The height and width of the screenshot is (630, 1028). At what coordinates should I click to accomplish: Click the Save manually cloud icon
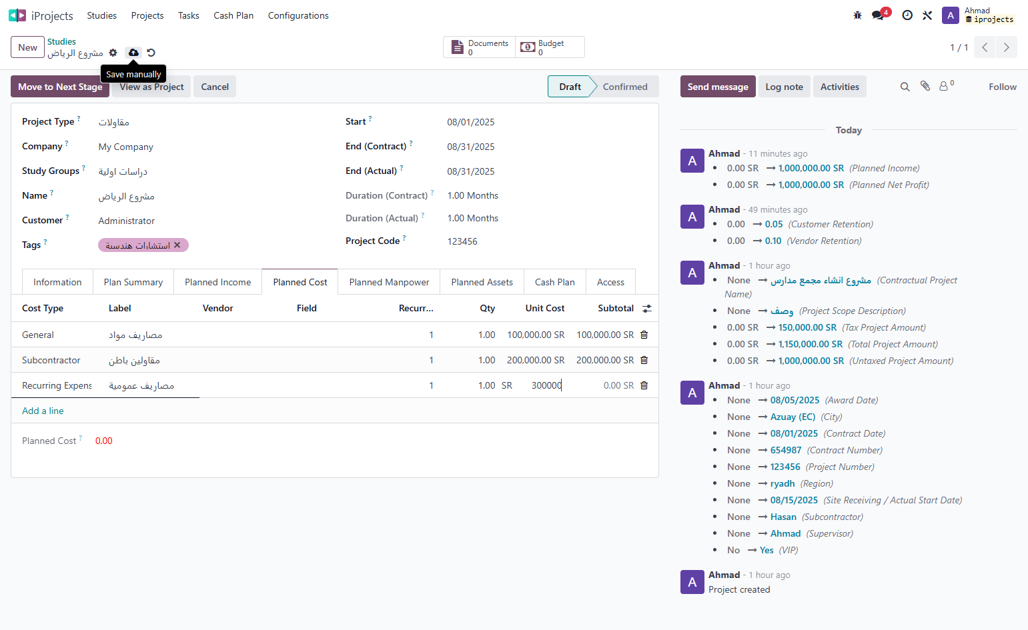133,53
